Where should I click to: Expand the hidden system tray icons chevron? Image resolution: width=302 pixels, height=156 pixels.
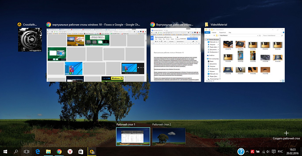[x=247, y=151]
